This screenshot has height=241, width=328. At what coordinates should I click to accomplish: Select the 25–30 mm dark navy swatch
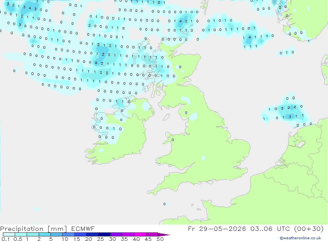coord(104,234)
